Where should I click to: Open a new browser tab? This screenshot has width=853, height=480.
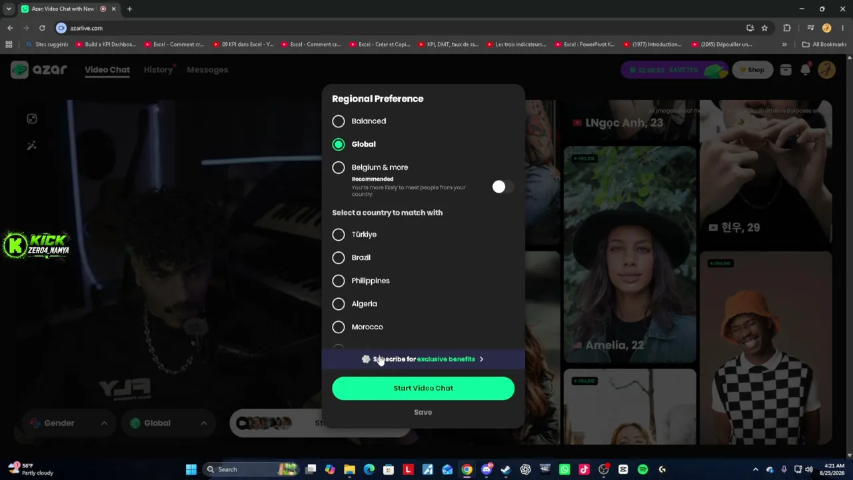129,9
